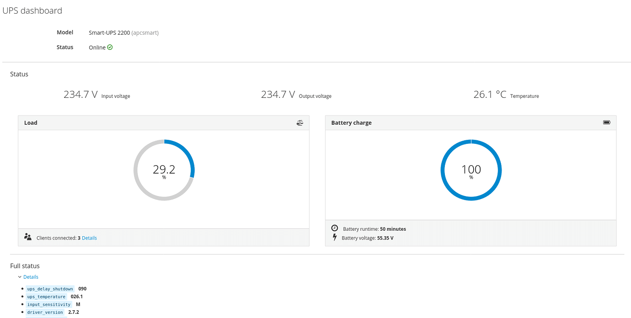Click the balance scale icon on the Load card
Screen dimensions: 631x318
click(299, 122)
